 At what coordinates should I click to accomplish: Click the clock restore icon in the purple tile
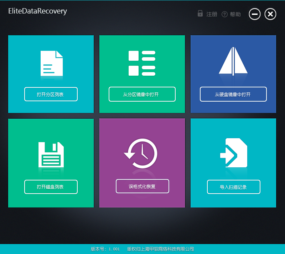click(141, 153)
